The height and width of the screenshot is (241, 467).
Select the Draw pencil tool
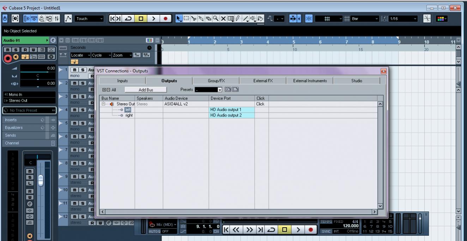238,19
